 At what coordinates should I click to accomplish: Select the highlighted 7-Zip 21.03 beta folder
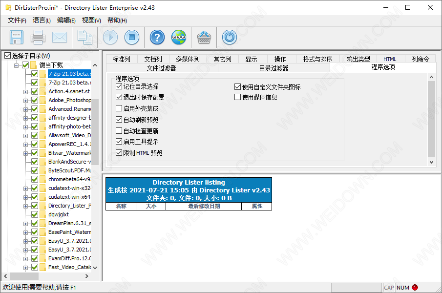(69, 74)
